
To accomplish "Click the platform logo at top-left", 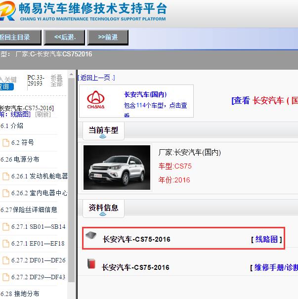I will pos(7,10).
